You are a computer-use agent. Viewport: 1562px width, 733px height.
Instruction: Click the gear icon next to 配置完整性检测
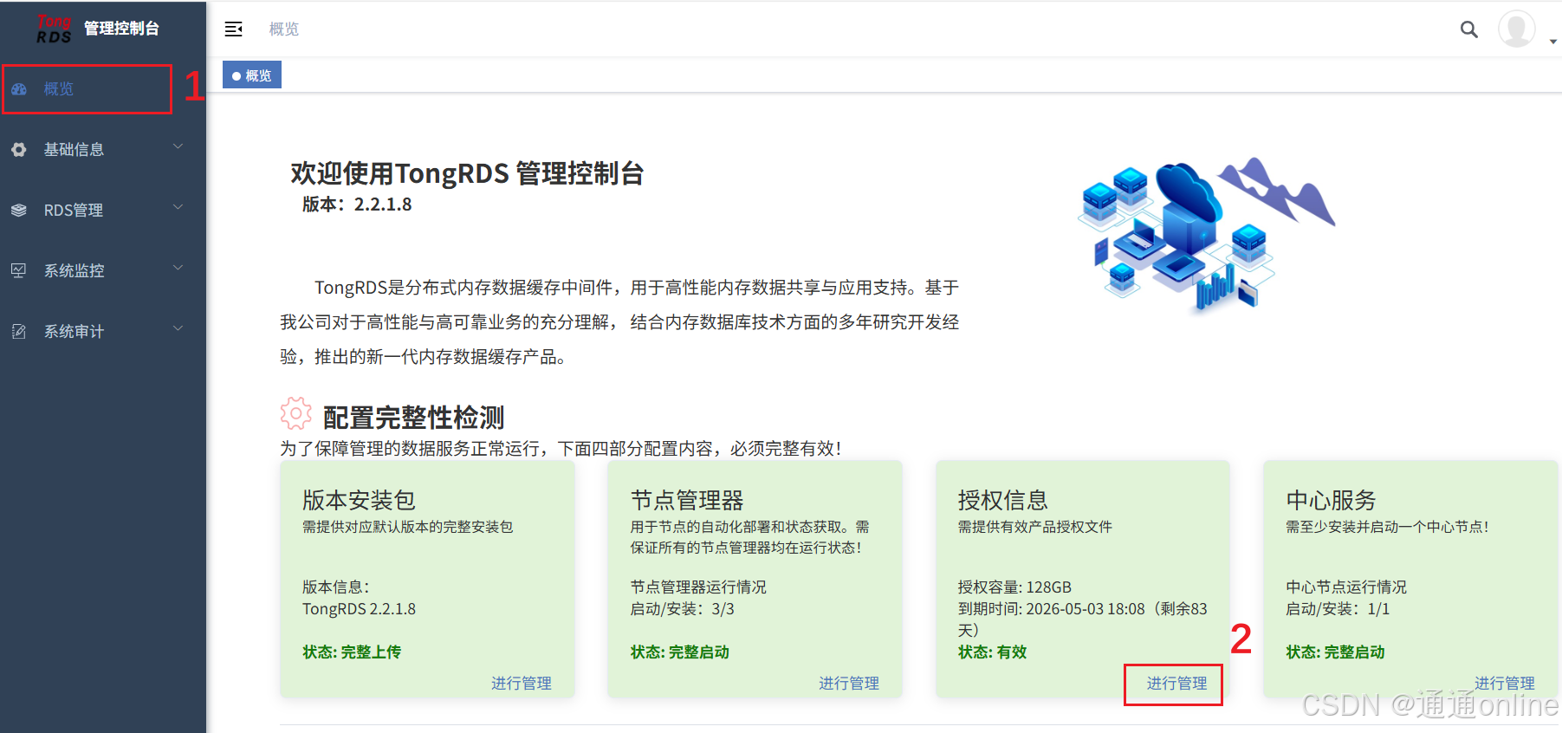[295, 414]
